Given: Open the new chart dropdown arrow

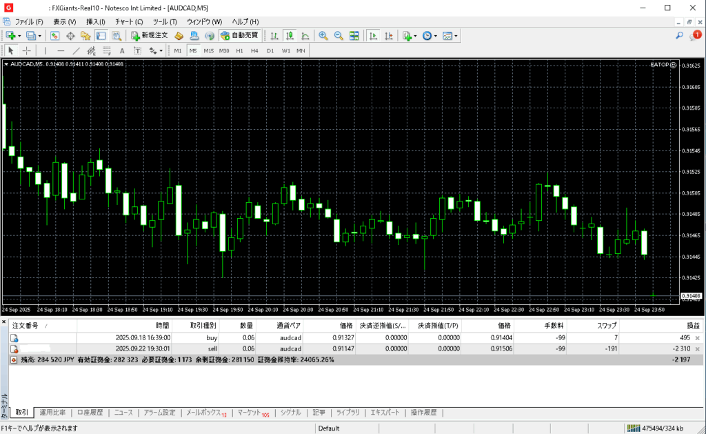Looking at the screenshot, I should [x=19, y=36].
